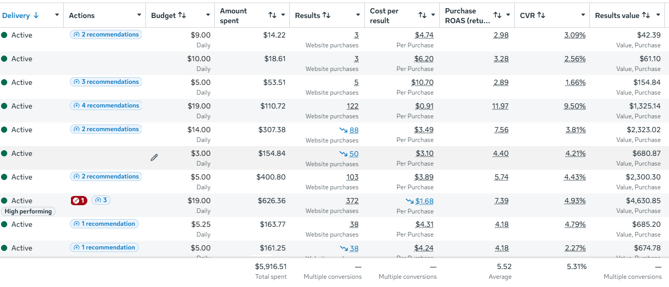Click the $3.10 cost per purchase value

point(424,153)
